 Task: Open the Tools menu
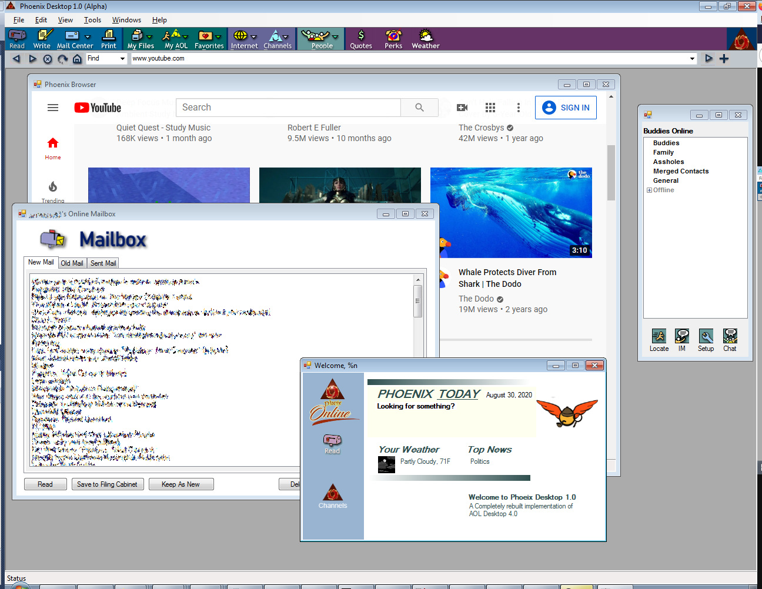pos(92,20)
